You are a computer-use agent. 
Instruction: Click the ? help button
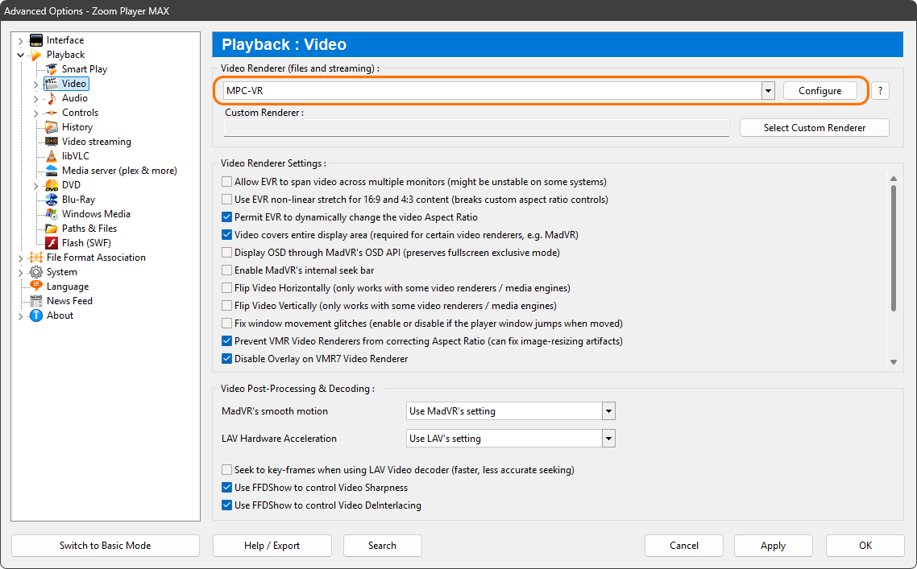click(x=880, y=91)
